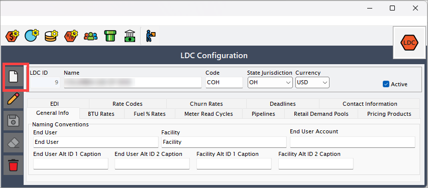Click the orange LDC hexagon button
The width and height of the screenshot is (428, 188).
click(x=409, y=43)
